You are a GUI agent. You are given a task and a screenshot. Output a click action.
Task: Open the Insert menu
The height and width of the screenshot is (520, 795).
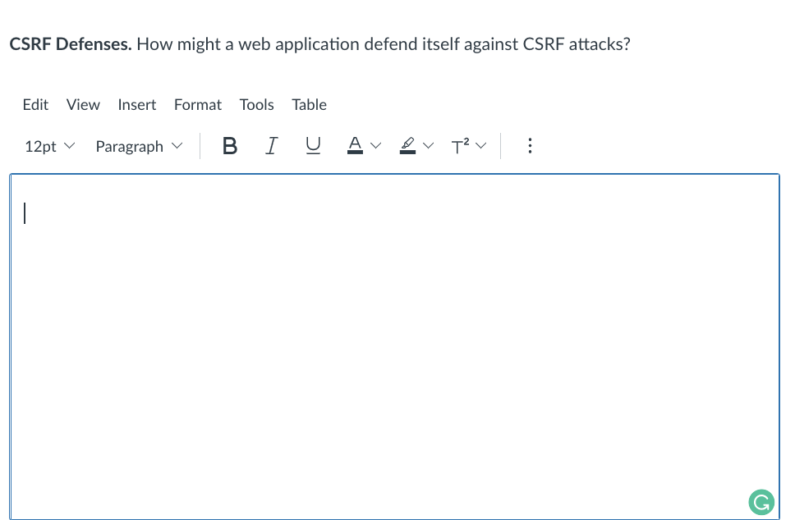[136, 104]
